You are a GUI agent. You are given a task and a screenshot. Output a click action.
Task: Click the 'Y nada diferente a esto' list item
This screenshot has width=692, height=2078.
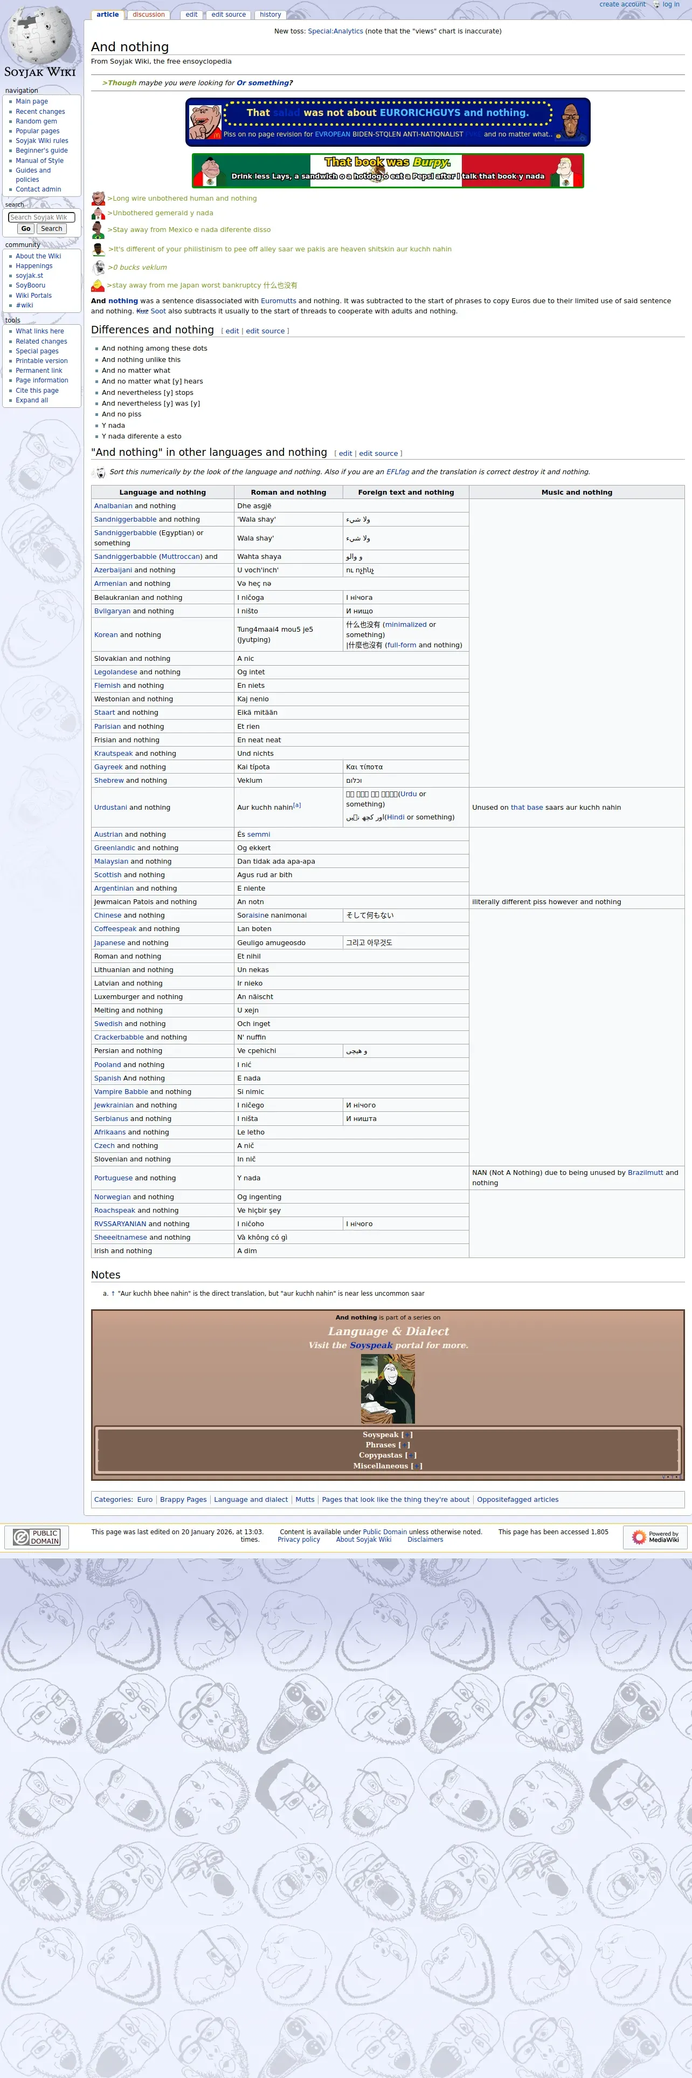(142, 436)
